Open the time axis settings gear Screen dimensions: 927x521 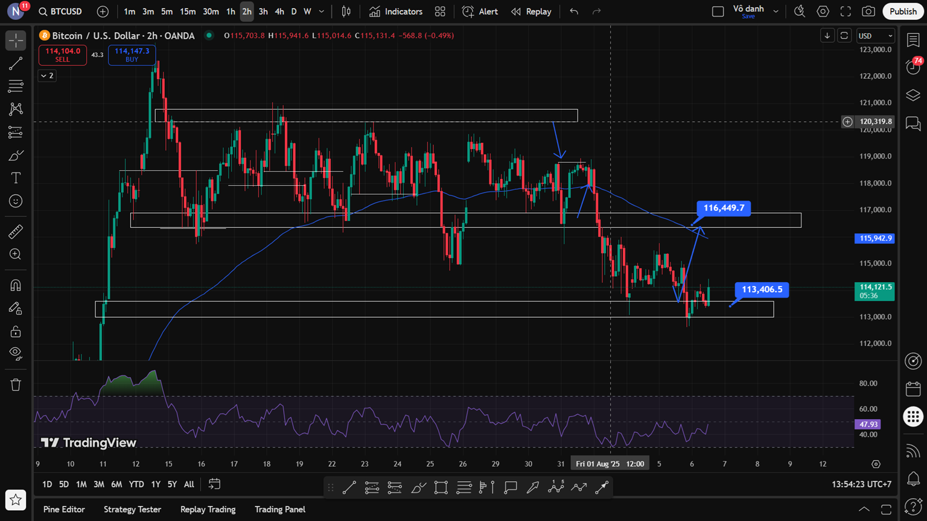pos(876,464)
